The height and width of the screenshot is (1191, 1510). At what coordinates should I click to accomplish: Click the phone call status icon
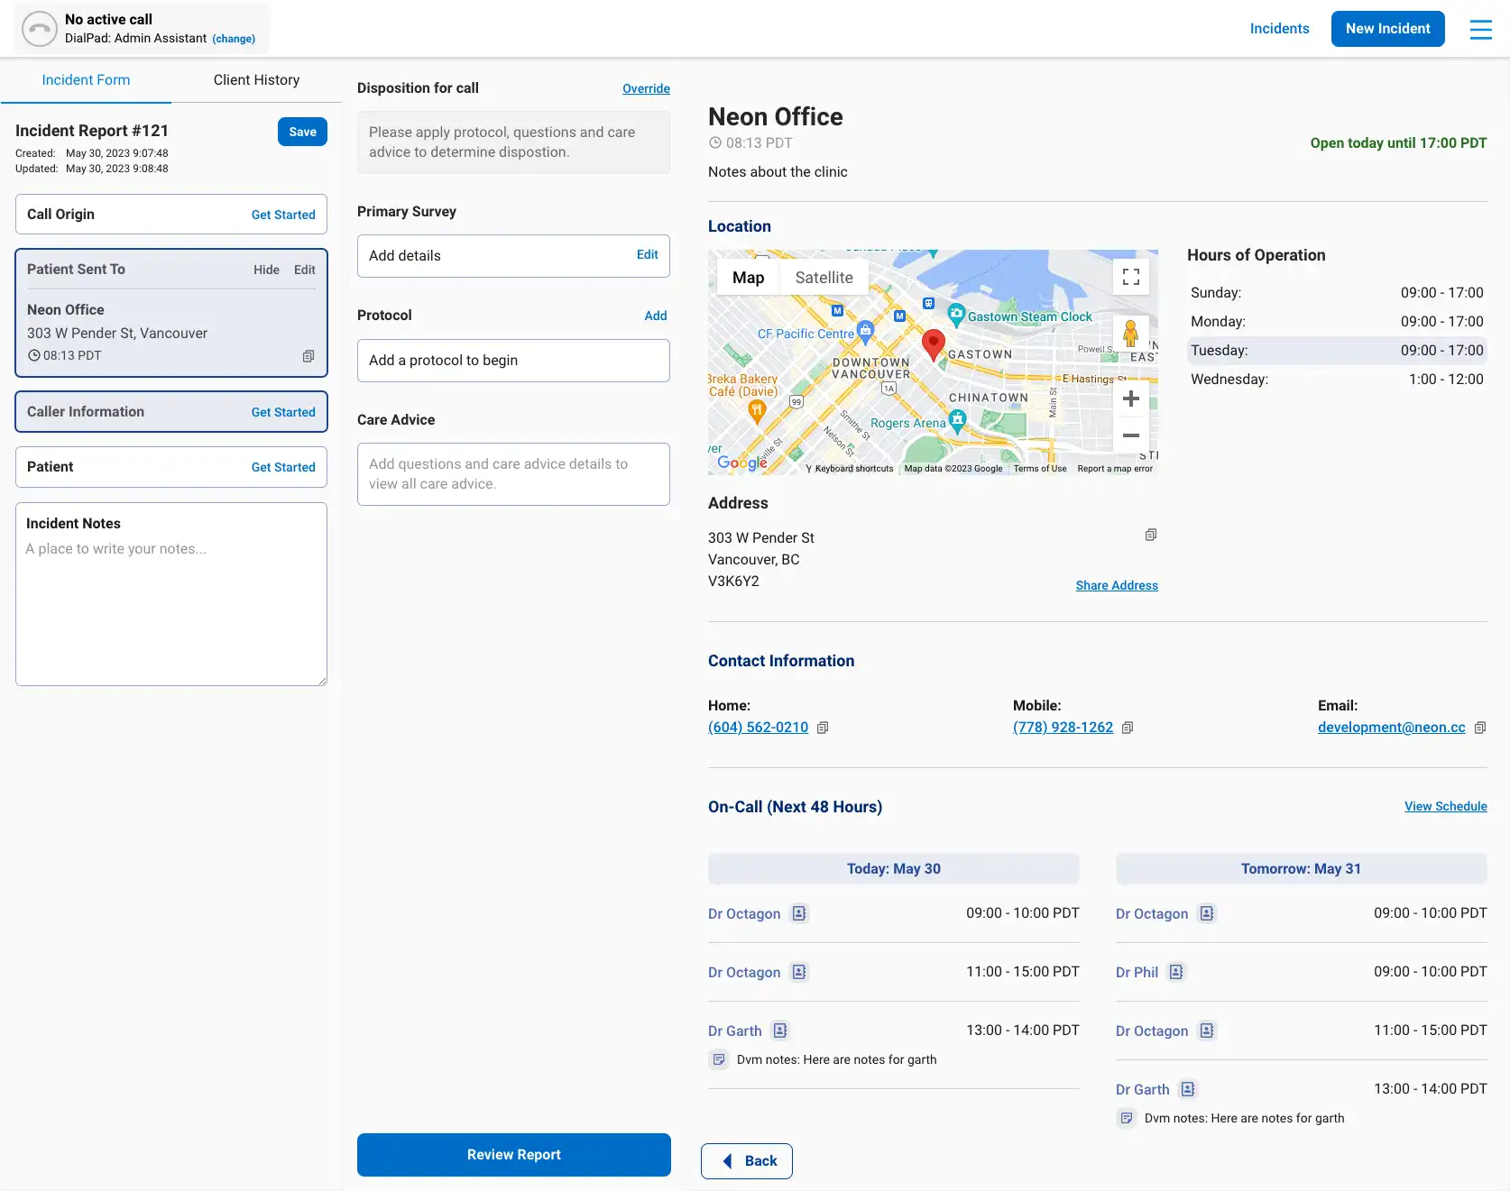click(40, 29)
